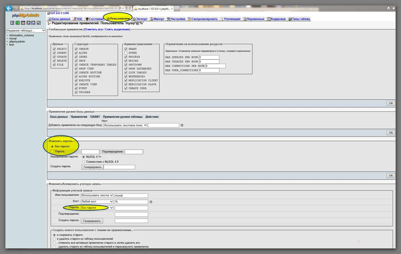Select 'Совместимо с MySQL 4.0' hashing option
The image size is (401, 254).
[x=83, y=162]
